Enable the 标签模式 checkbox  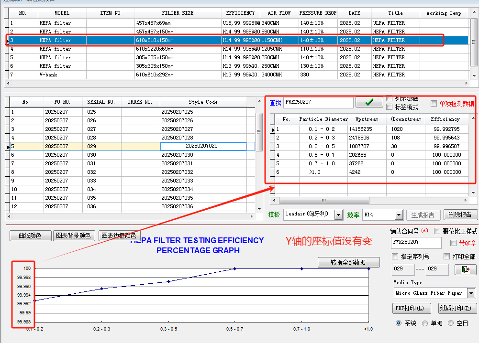[389, 107]
